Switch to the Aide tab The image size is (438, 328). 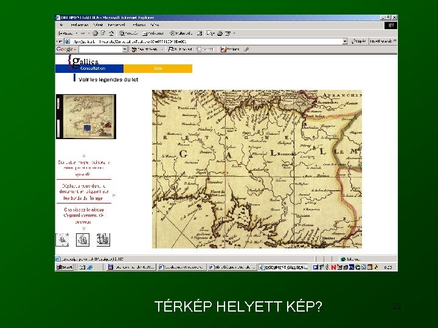click(158, 68)
